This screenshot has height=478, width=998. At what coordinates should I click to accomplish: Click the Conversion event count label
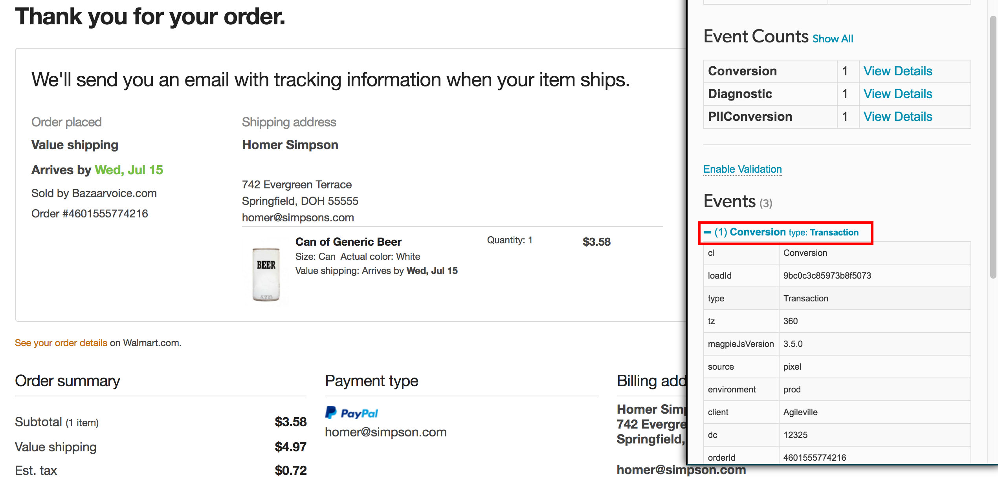(742, 71)
